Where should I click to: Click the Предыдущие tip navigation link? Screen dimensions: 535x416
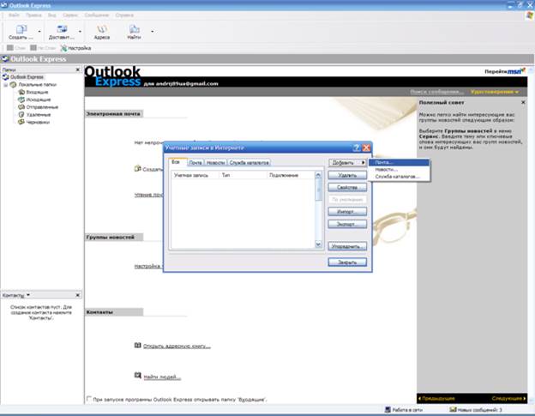[x=436, y=398]
